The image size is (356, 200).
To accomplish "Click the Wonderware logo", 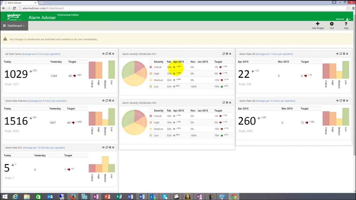I will coord(14,17).
